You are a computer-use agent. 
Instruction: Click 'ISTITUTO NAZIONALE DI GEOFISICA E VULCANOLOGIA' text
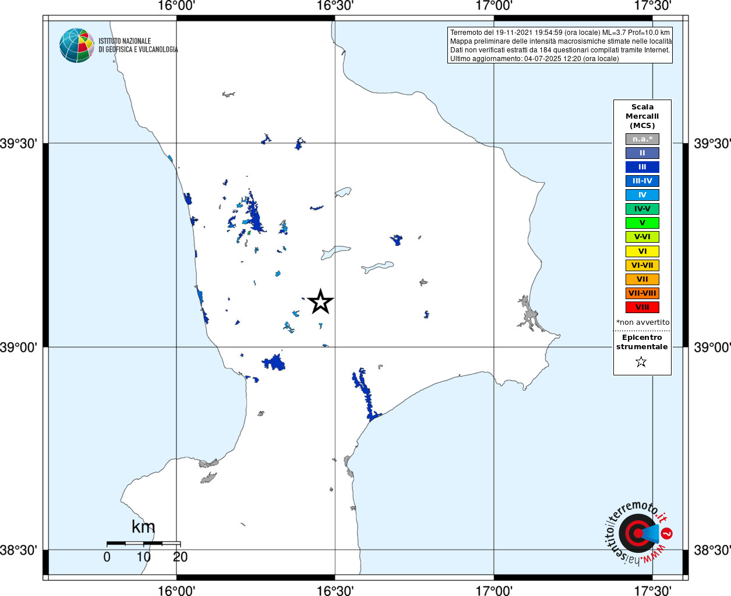point(138,45)
